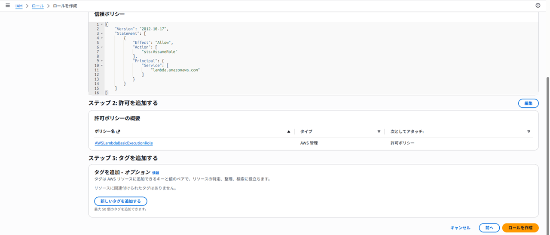
Task: Click the "2012-10-17" version value
Action: (153, 29)
